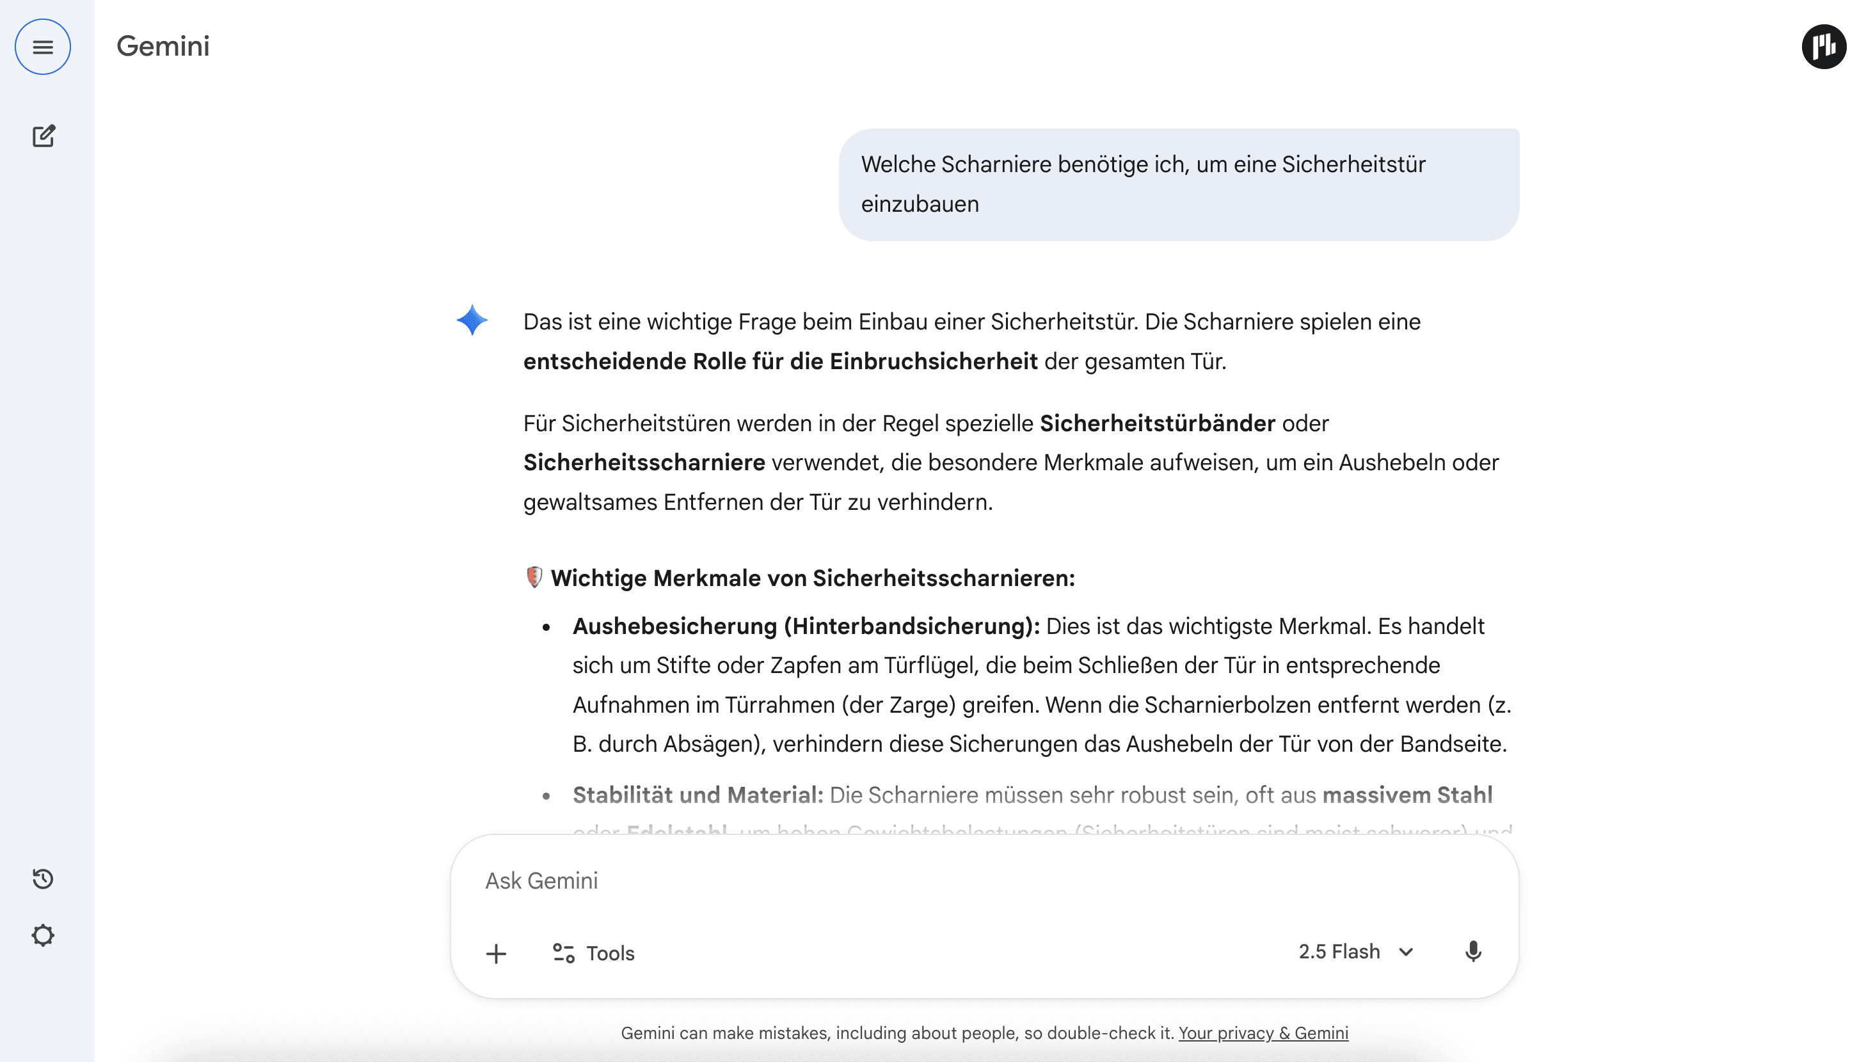Click the disclaimer text about Gemini mistakes
Viewport: 1866px width, 1062px height.
click(897, 1033)
